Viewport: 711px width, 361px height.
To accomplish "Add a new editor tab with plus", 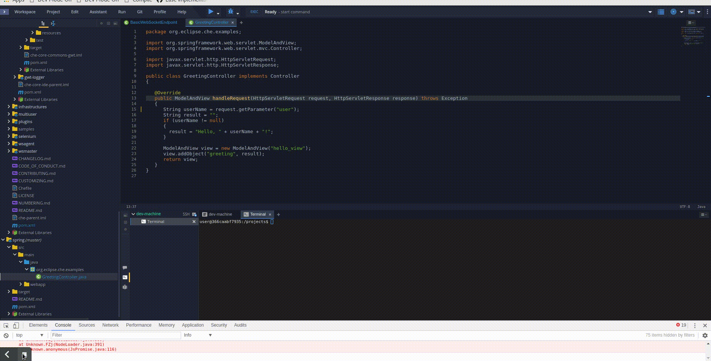I will click(241, 23).
